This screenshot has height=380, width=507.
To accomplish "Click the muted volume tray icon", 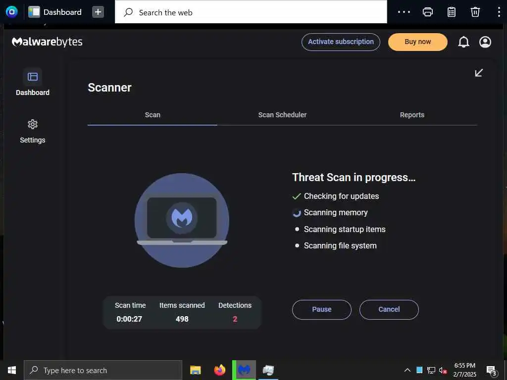I will click(x=443, y=370).
